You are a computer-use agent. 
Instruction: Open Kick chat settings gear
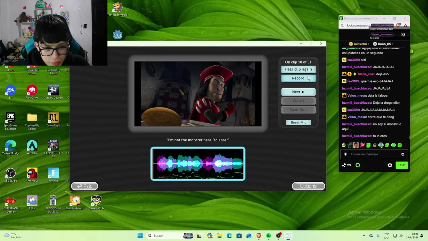click(390, 165)
